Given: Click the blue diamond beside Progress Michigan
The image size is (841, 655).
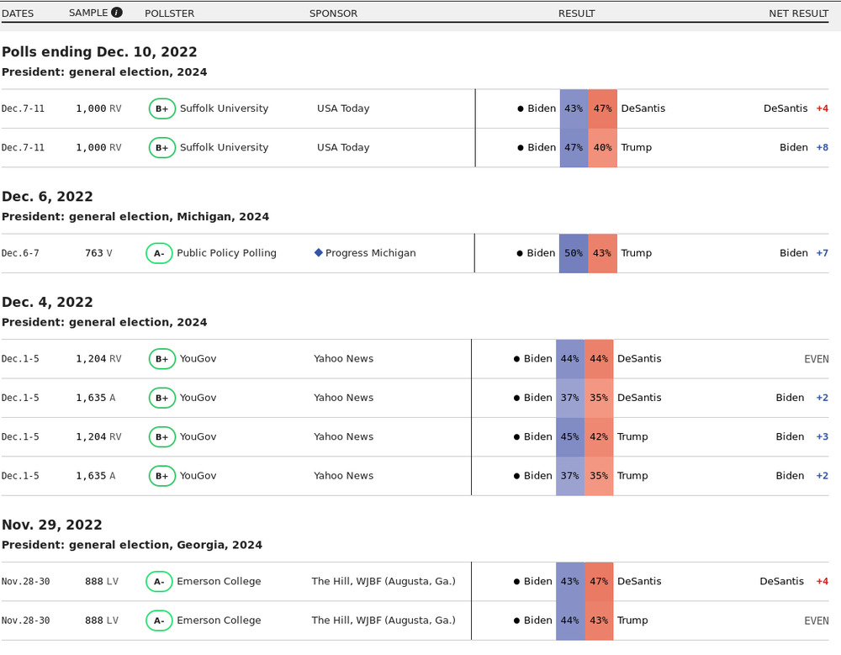Looking at the screenshot, I should 319,252.
